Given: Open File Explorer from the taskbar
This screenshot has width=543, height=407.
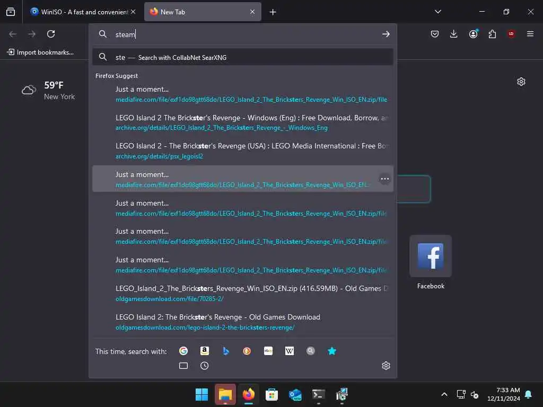Looking at the screenshot, I should click(x=225, y=394).
